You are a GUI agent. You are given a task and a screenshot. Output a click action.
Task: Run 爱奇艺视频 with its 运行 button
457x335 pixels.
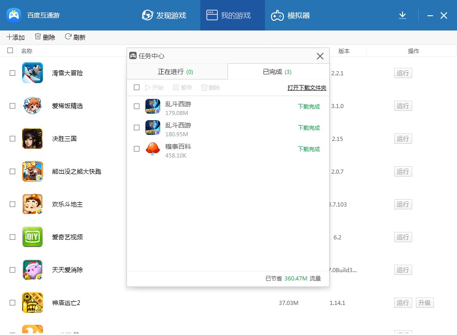403,237
